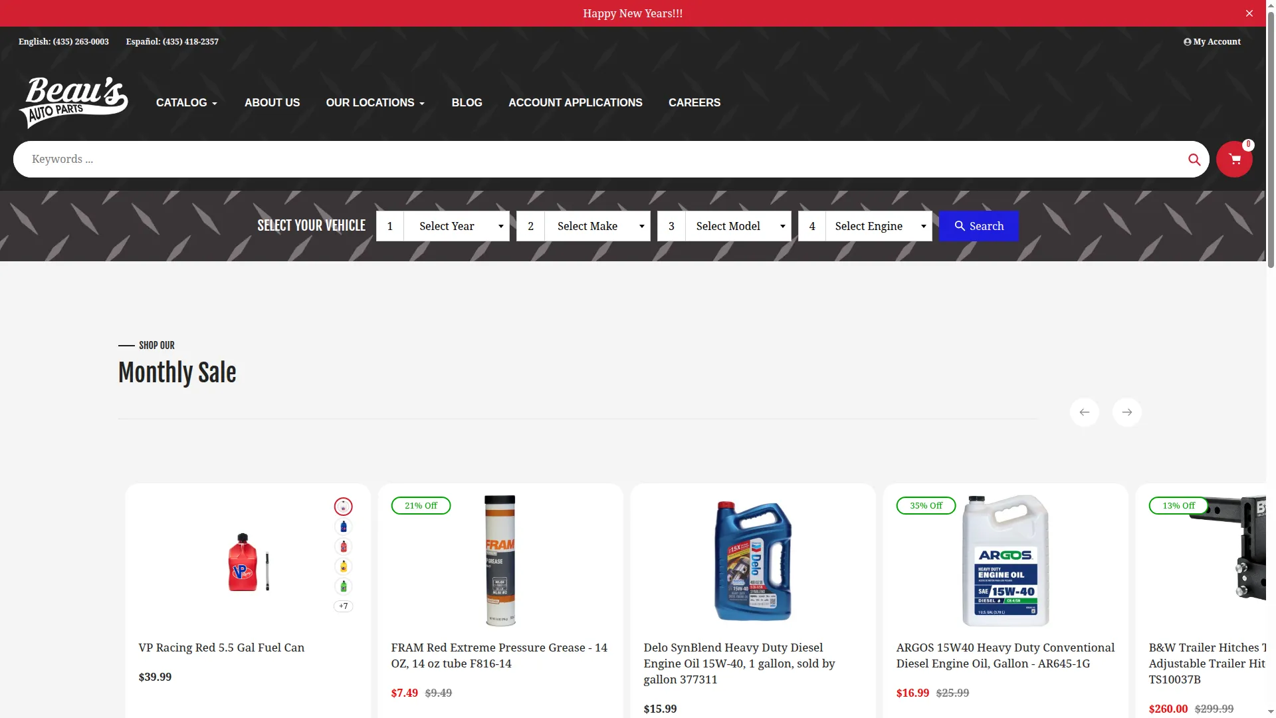Image resolution: width=1276 pixels, height=718 pixels.
Task: Submit keyword search magnifier icon
Action: click(x=1194, y=160)
